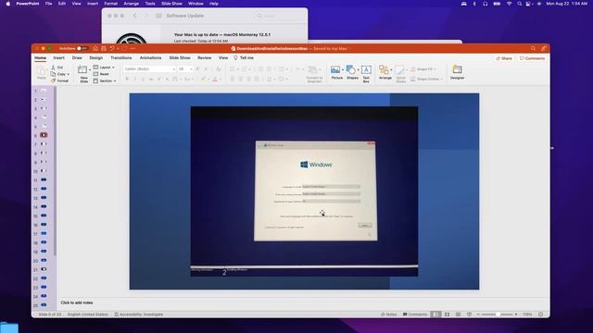Click the Save icon in title bar

(104, 48)
